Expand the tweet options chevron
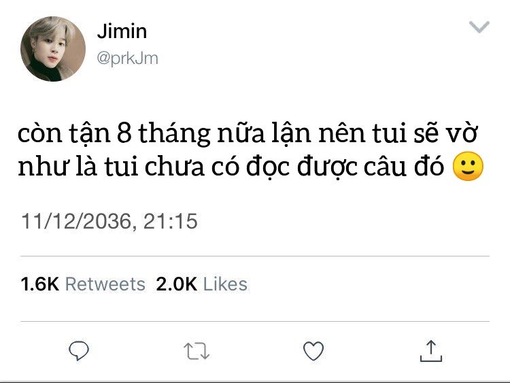This screenshot has width=510, height=383. point(479,27)
